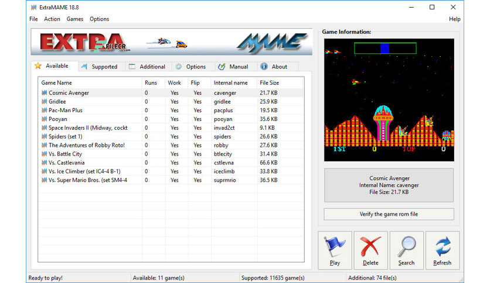The height and width of the screenshot is (283, 490).
Task: Click the icon beside Pac-Man Plus
Action: click(45, 111)
